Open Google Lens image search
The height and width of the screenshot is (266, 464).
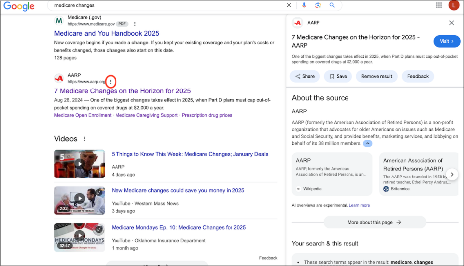click(x=318, y=5)
